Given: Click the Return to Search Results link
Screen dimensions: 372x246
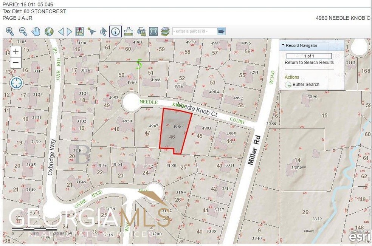Looking at the screenshot, I should coord(309,62).
